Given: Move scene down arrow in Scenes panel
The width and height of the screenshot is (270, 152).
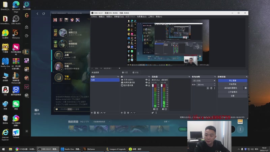Looking at the screenshot, I should 105,113.
